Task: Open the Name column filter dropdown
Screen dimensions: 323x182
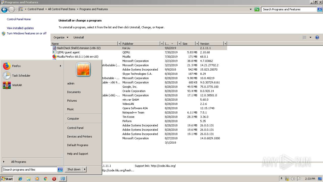Action: coord(119,44)
